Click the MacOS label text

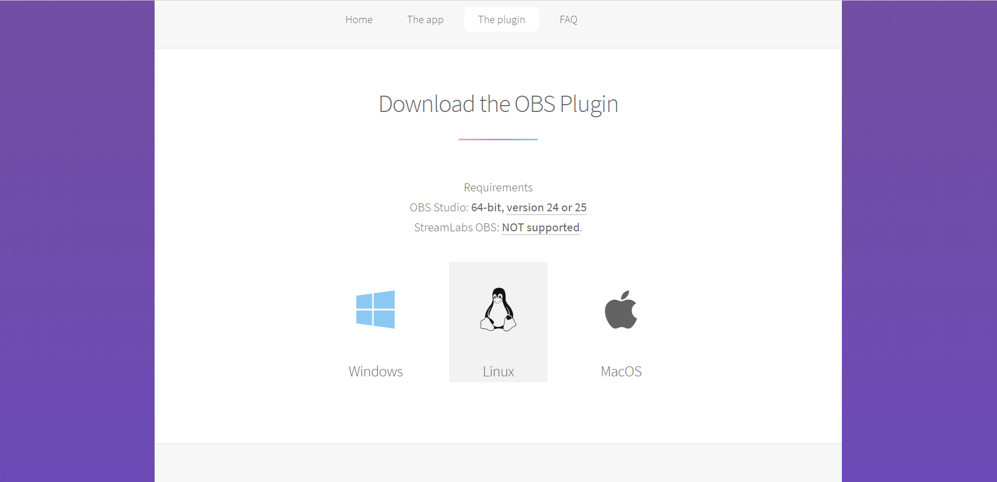coord(621,371)
